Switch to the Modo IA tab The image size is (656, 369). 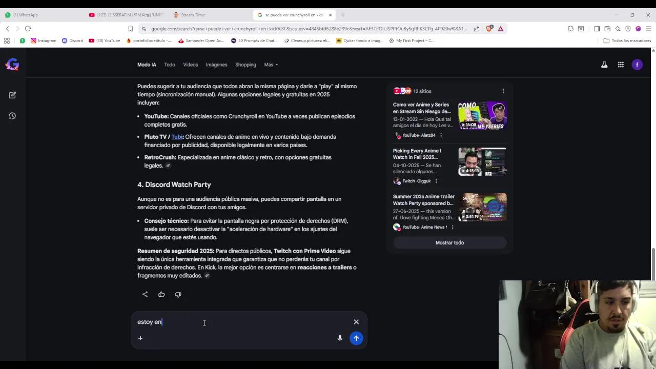click(147, 65)
